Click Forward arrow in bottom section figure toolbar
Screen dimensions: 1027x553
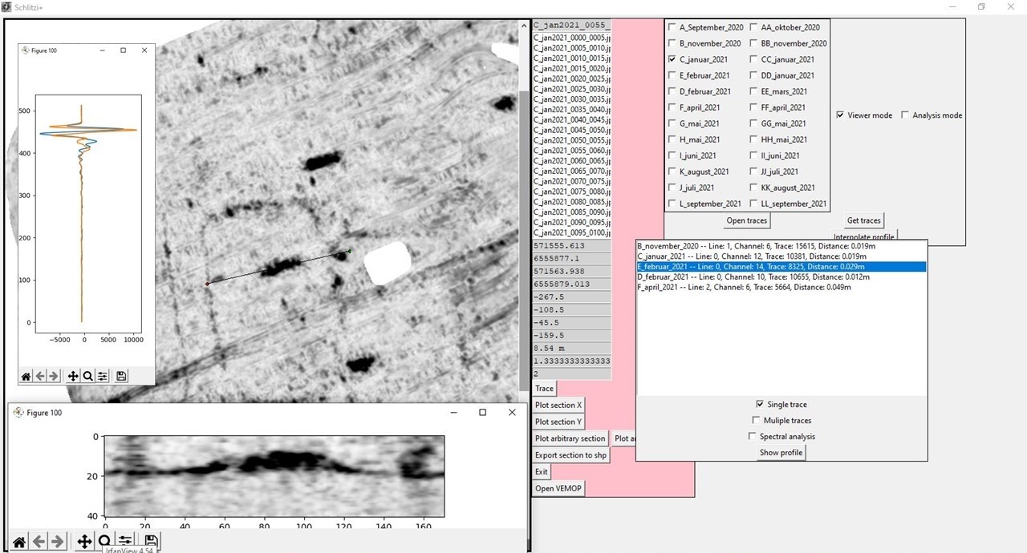(x=57, y=542)
